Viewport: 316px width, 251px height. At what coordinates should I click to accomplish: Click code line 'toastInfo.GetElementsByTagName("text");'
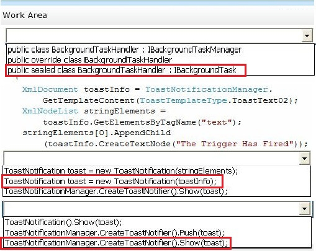142,122
